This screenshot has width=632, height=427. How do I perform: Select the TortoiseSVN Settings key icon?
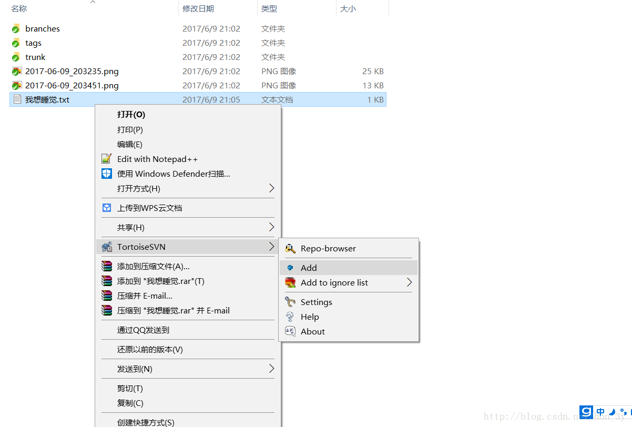(290, 302)
